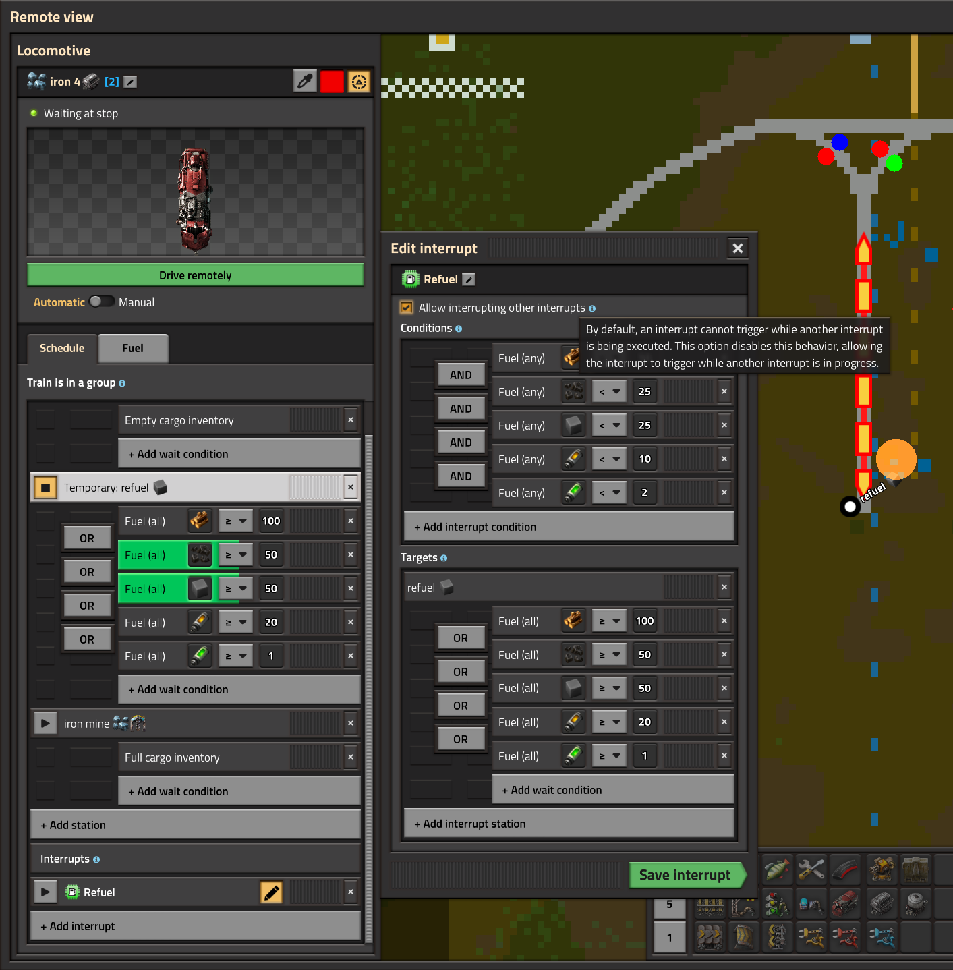Select the locomotive item in the quickbar
953x970 pixels.
tap(846, 903)
